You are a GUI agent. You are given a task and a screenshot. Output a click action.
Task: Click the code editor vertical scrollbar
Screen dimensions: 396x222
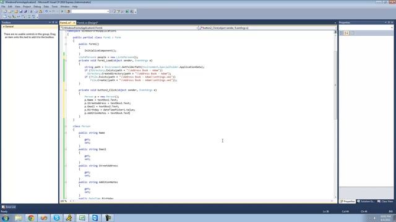335,85
